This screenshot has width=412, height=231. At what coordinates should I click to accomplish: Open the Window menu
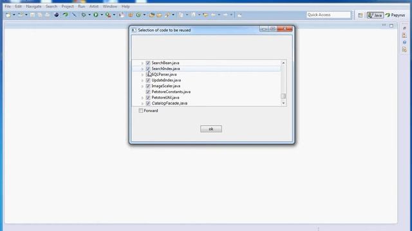(110, 6)
